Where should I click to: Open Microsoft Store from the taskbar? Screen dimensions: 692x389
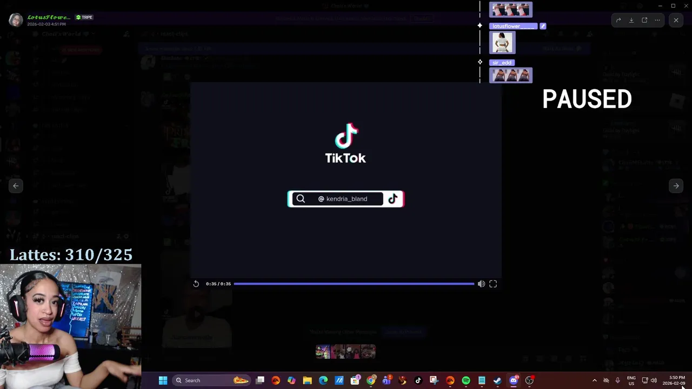pyautogui.click(x=355, y=380)
